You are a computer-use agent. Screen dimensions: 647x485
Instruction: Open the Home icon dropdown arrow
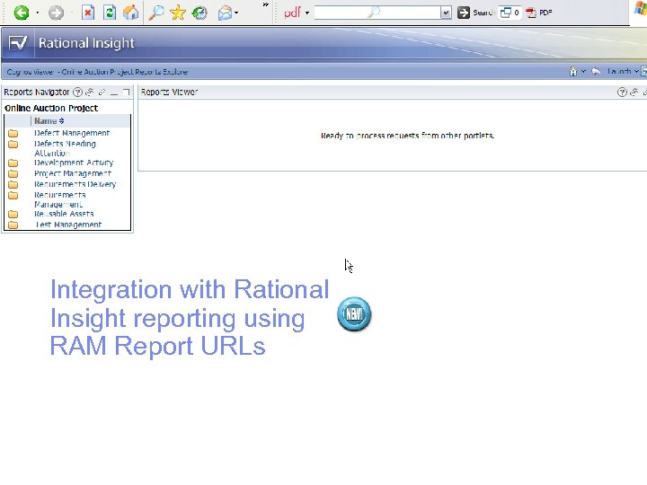(x=583, y=71)
